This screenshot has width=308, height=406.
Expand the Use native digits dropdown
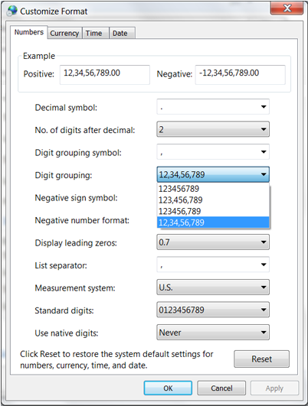point(213,332)
